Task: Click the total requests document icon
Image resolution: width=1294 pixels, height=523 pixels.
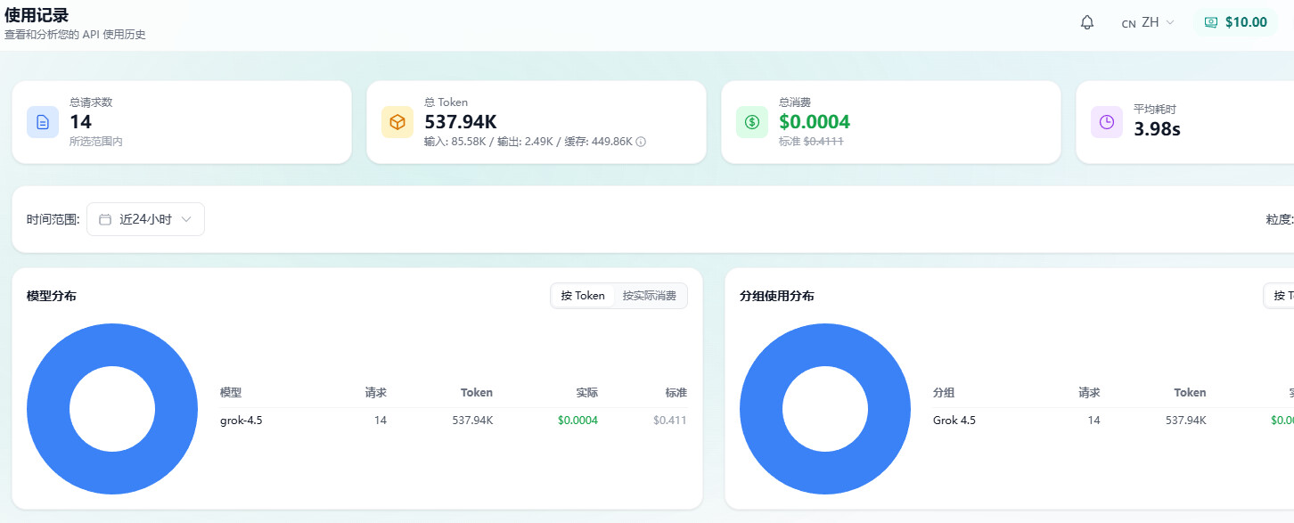Action: pos(43,122)
